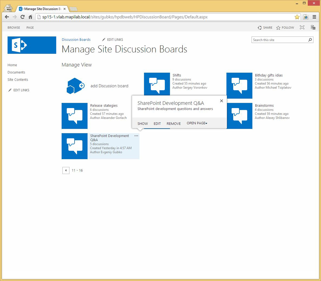Click the add Discussion board icon
This screenshot has height=281, width=321.
point(75,86)
